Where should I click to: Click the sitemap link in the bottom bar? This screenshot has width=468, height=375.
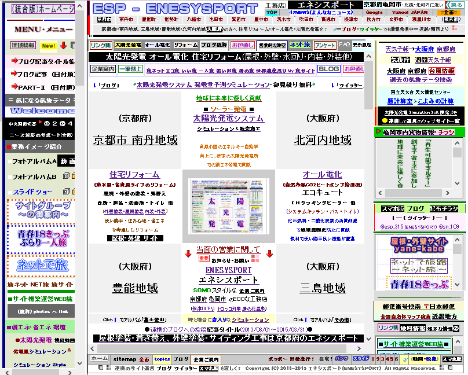(x=125, y=359)
